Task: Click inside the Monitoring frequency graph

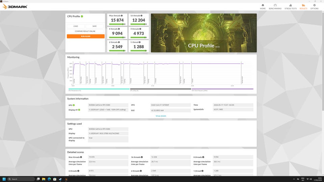Action: 162,73
